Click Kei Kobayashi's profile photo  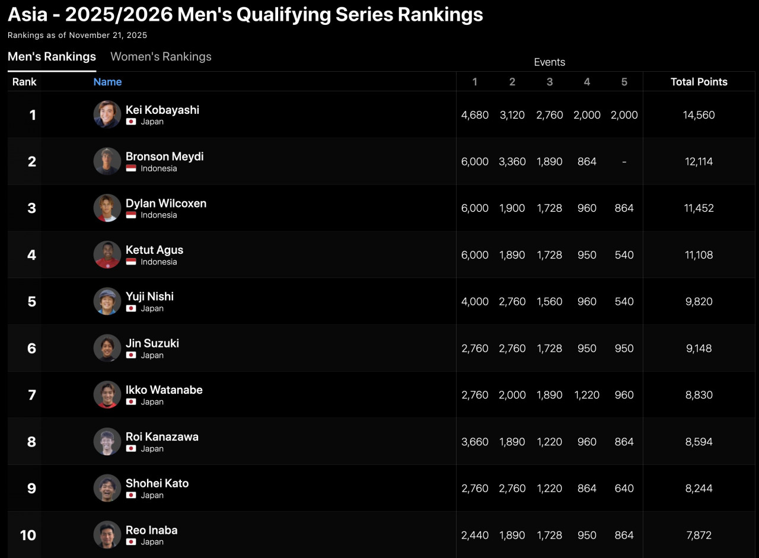pos(107,114)
